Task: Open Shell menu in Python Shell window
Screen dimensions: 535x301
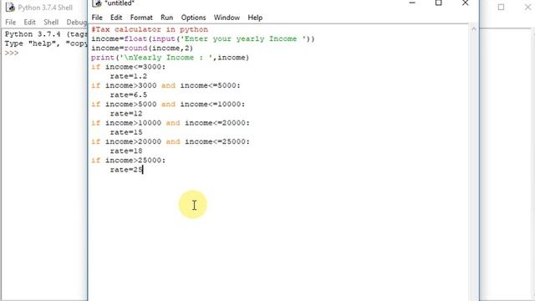Action: tap(51, 23)
